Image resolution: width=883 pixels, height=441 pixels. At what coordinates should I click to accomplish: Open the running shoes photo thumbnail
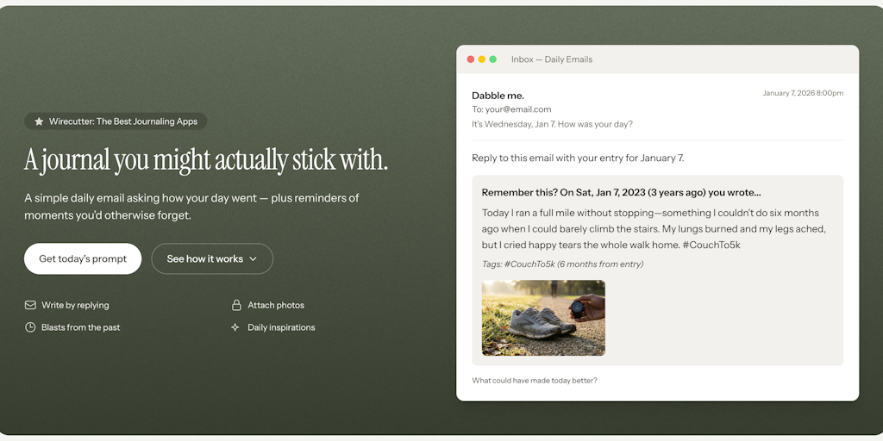coord(543,318)
